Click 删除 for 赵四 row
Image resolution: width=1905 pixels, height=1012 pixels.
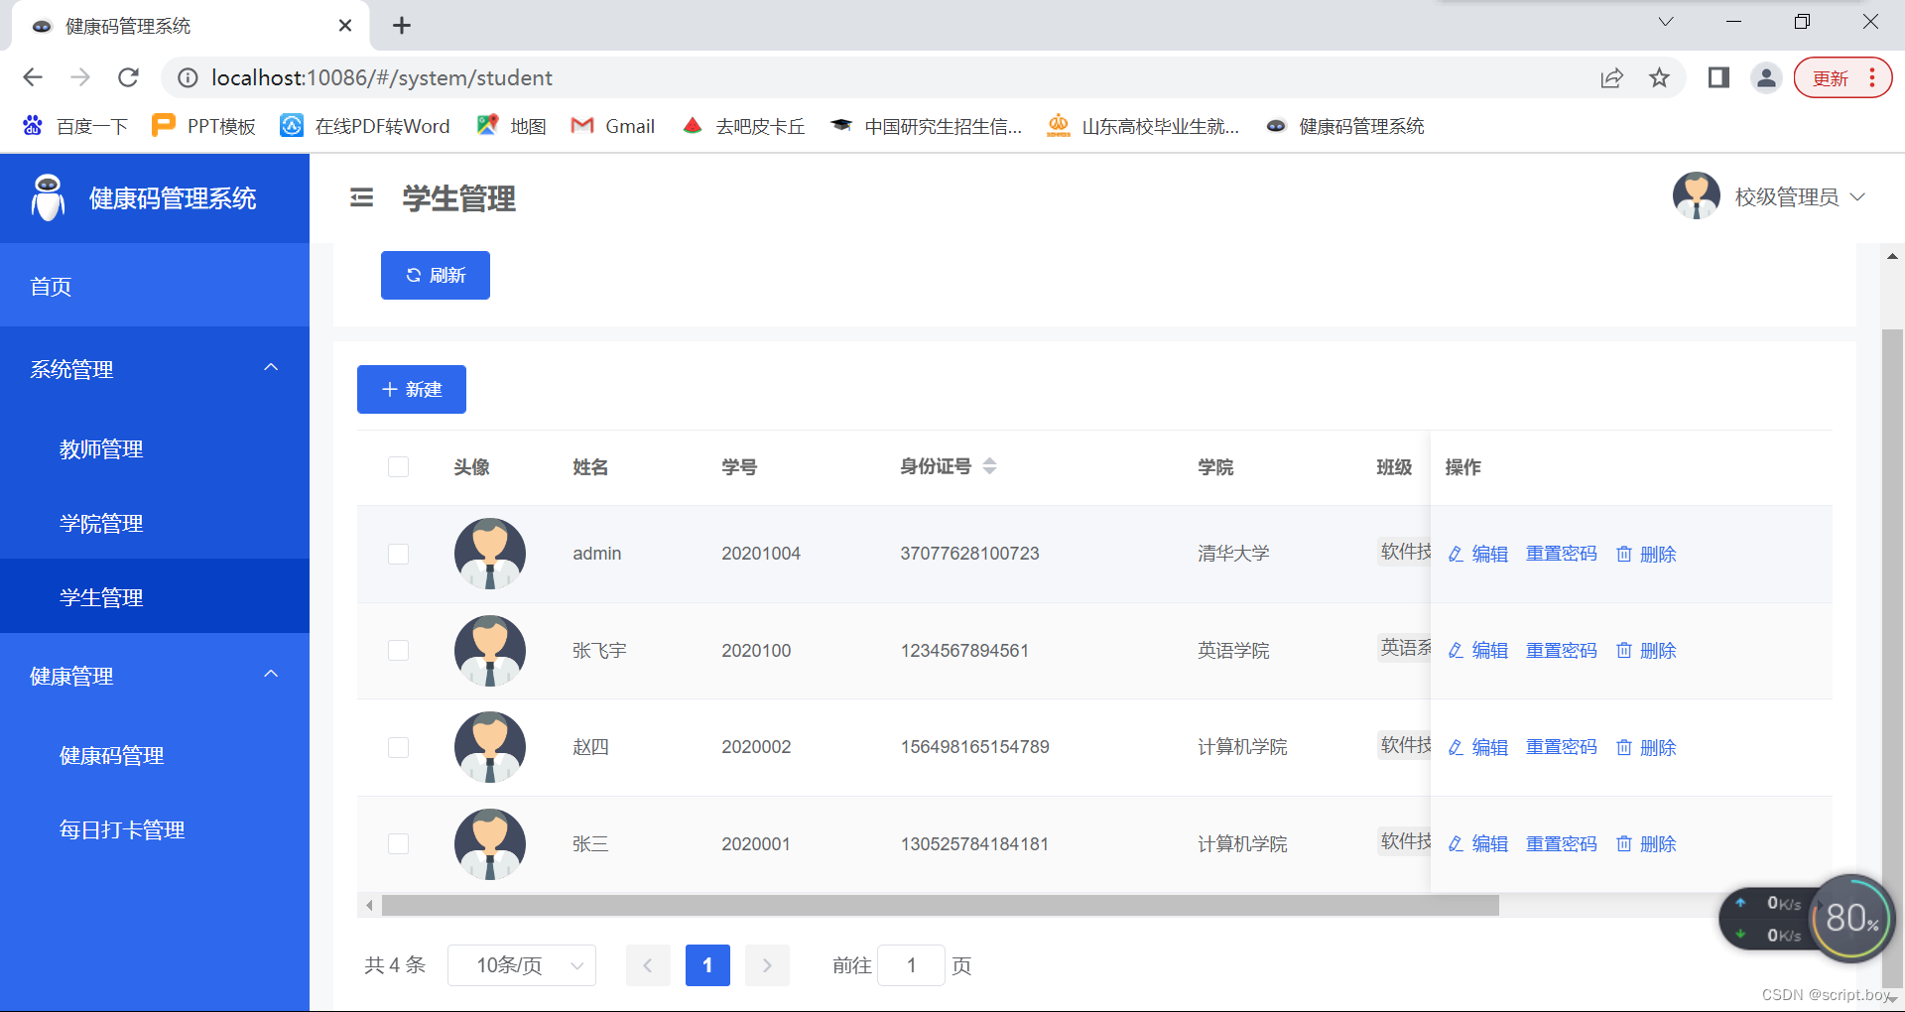pyautogui.click(x=1646, y=747)
